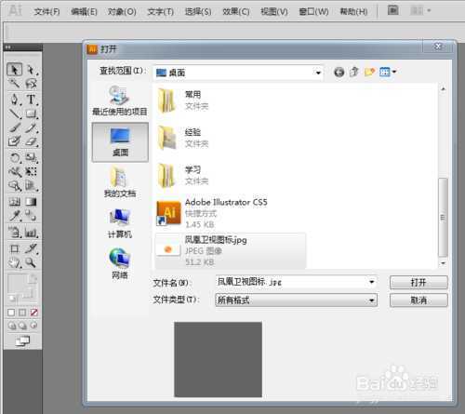Select the Width tool
This screenshot has width=465, height=414.
tap(15, 171)
